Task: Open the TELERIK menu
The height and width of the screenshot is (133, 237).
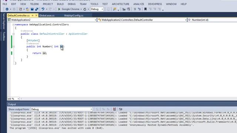Action: 34,4
